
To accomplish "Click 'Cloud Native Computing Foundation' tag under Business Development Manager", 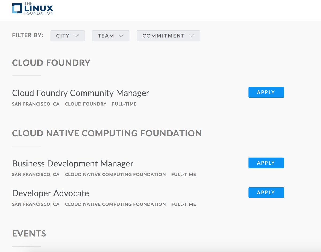I will [115, 175].
